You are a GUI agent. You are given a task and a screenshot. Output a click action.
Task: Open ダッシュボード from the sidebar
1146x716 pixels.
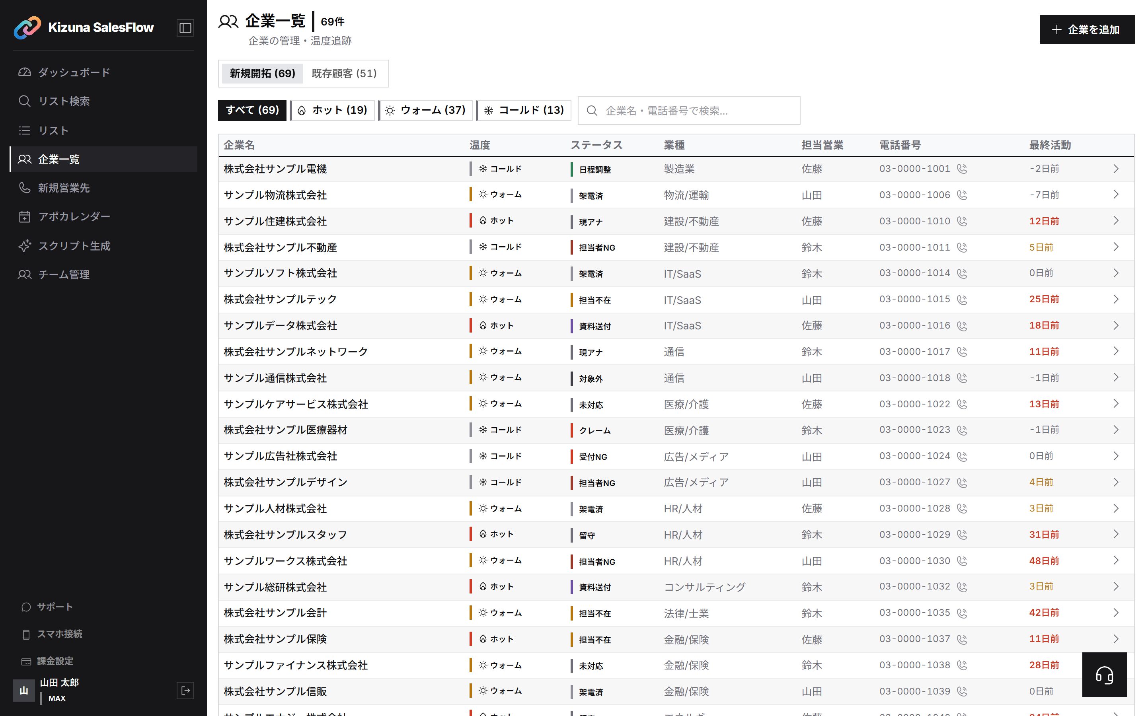point(103,72)
